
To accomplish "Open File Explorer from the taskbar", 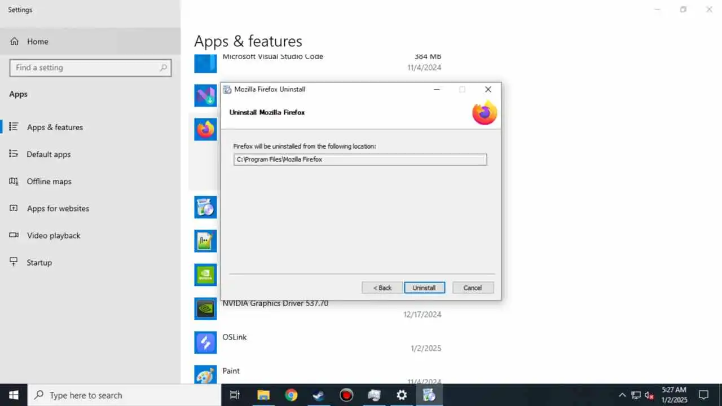I will tap(263, 395).
